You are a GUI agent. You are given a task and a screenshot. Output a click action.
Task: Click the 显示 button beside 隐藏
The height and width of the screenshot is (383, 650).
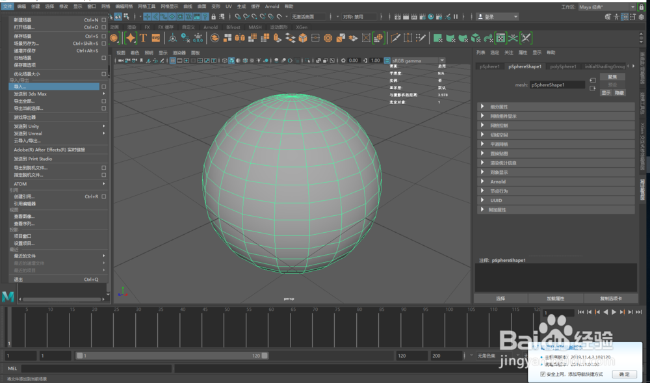click(x=606, y=93)
